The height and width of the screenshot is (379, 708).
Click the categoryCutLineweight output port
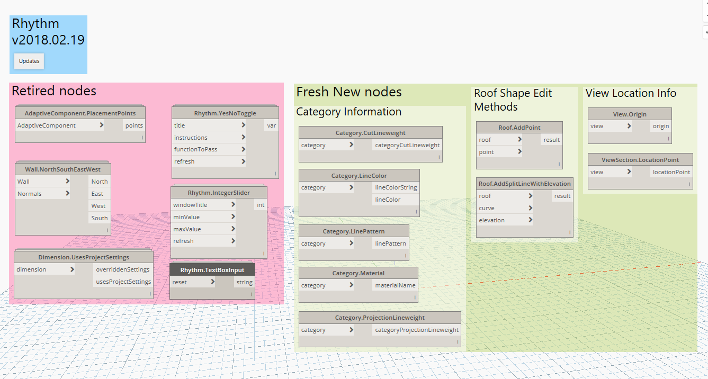407,145
